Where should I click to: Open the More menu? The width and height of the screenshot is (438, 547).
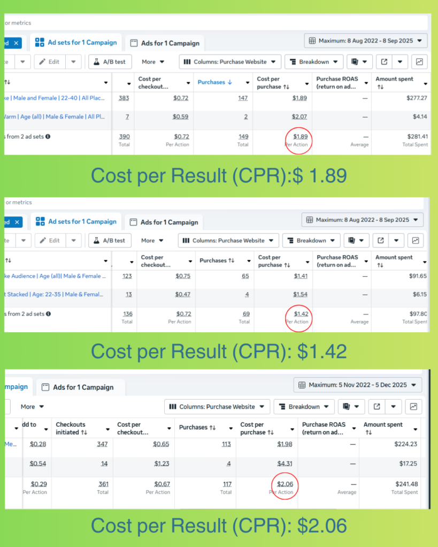[x=153, y=61]
